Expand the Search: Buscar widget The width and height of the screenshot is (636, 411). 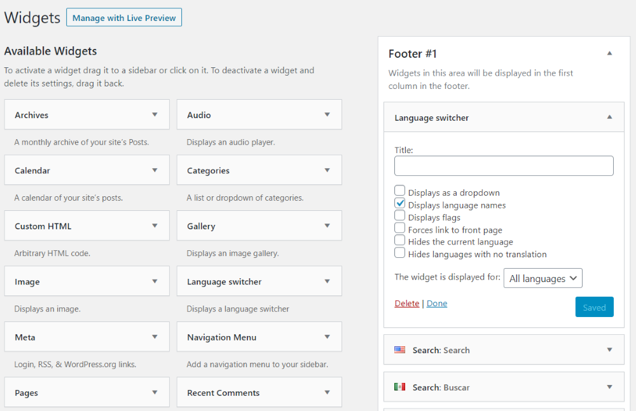pyautogui.click(x=609, y=387)
